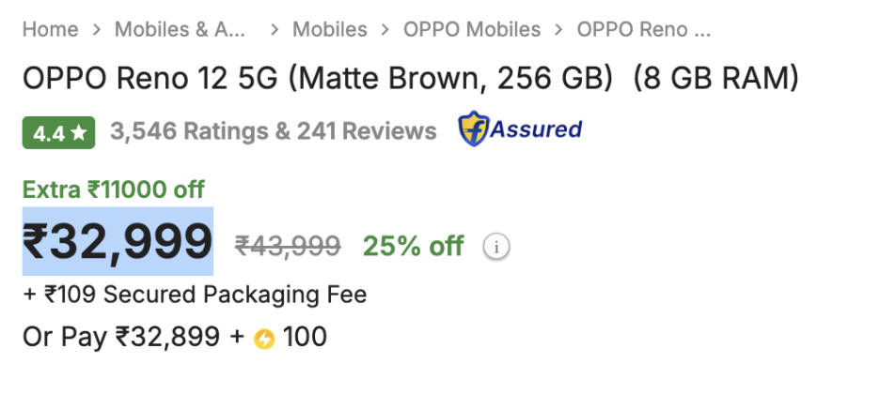Click the struck-through ₹43,999 original price
880x394 pixels.
(288, 246)
